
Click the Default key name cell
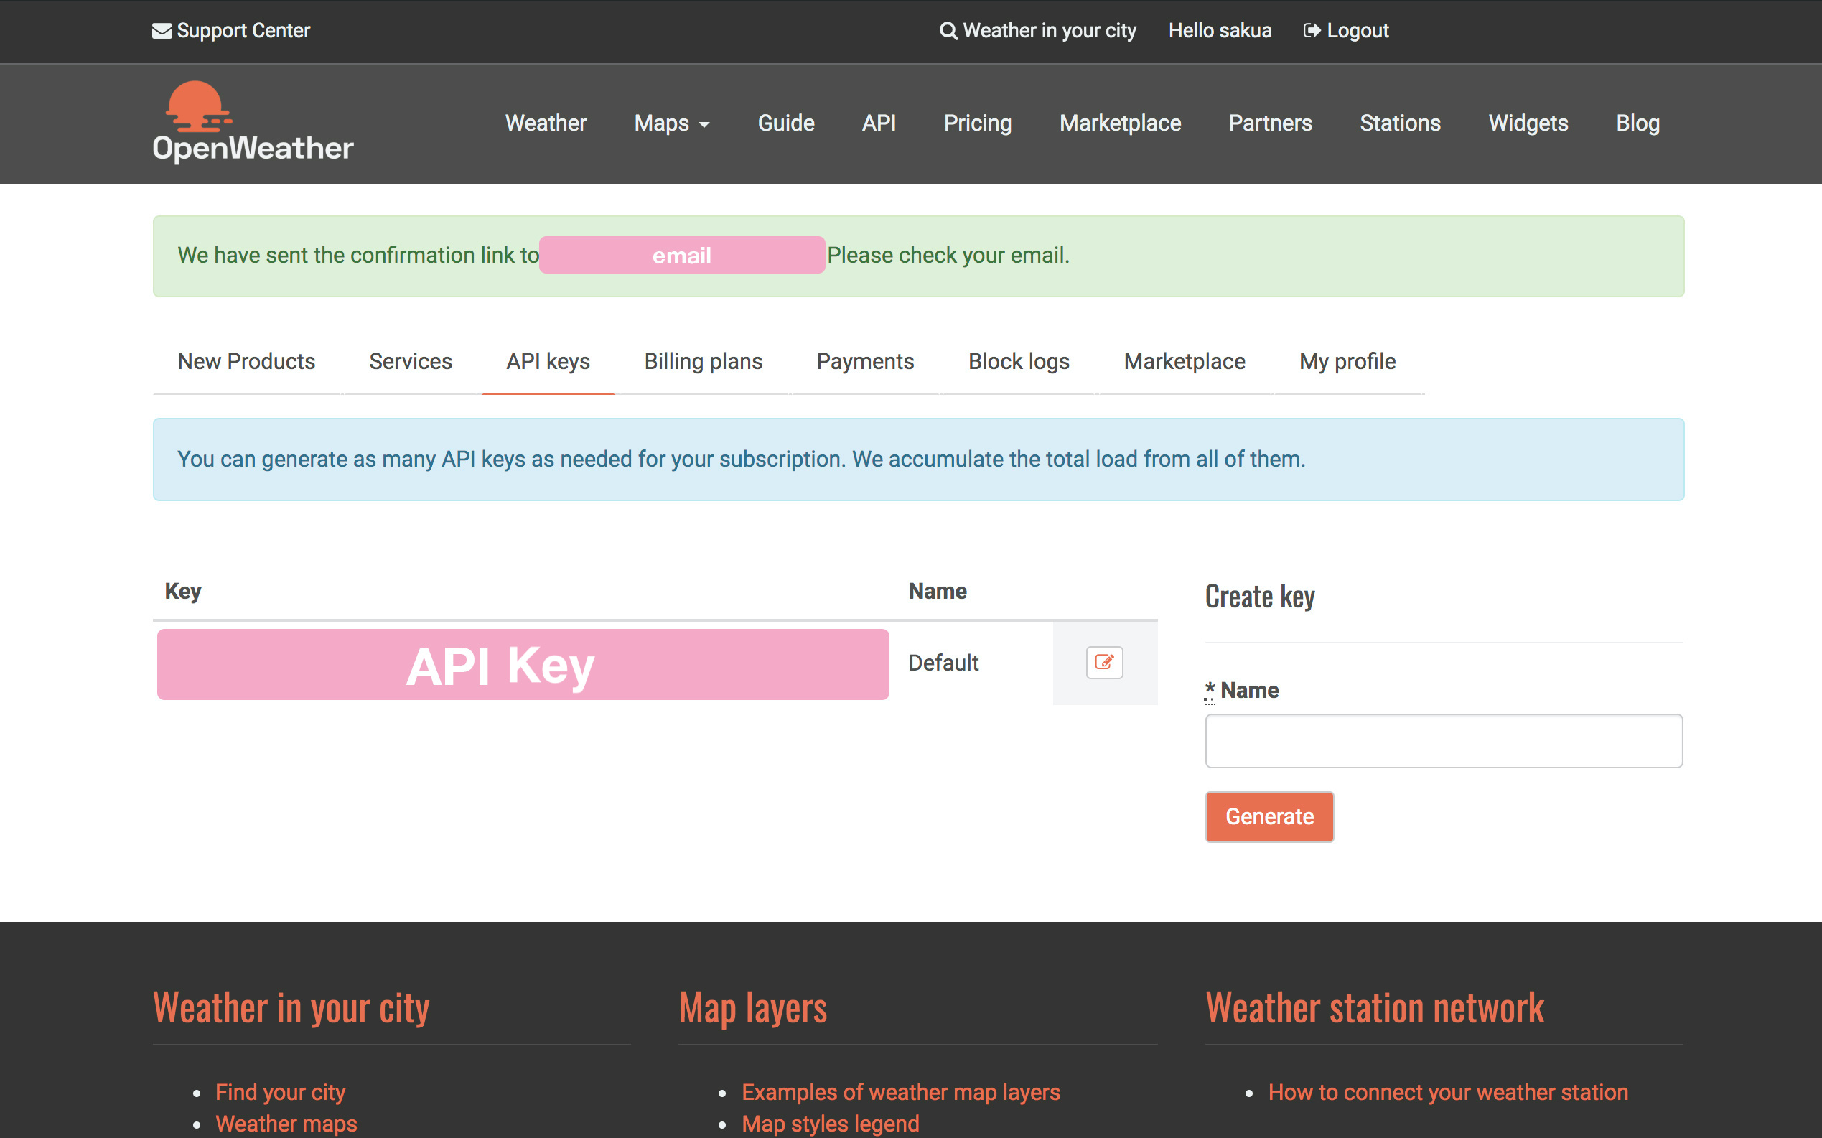943,663
